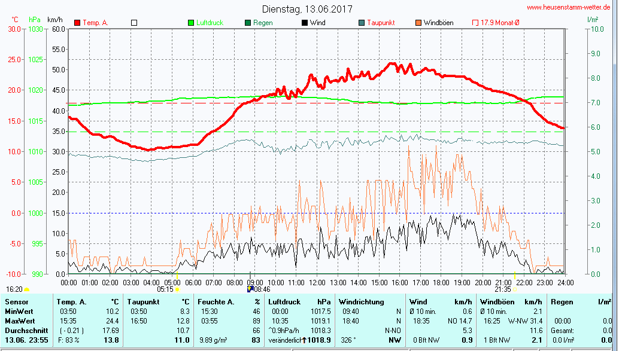Screen dimensions: 619x351
Task: Click the Regen column header in table
Action: click(563, 302)
